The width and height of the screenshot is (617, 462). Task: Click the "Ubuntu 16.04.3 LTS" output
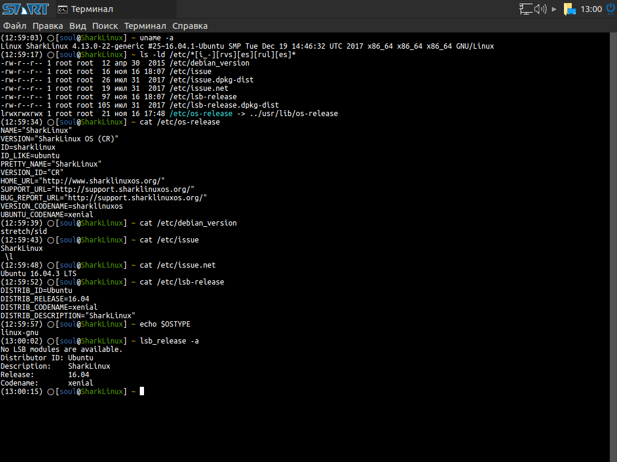pyautogui.click(x=39, y=274)
